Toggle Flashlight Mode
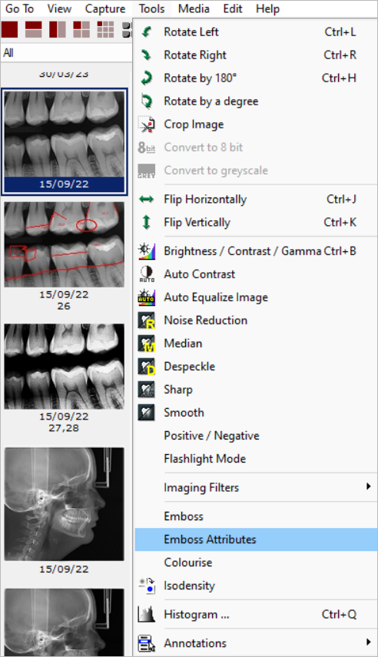The image size is (378, 657). tap(205, 459)
